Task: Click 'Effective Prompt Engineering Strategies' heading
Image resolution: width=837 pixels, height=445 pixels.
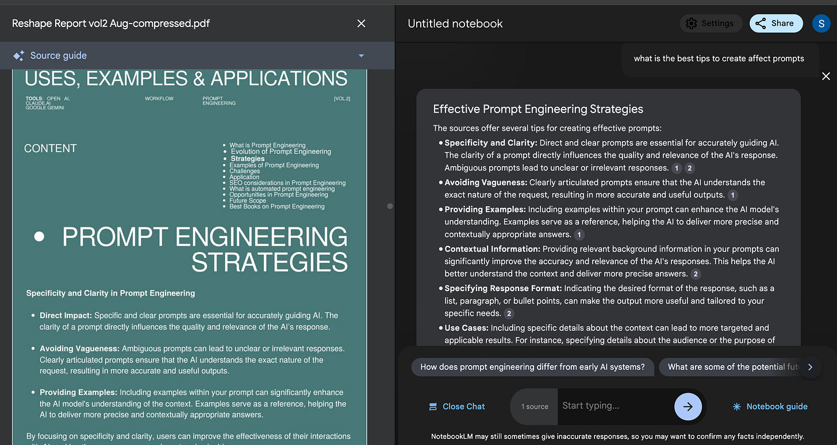Action: [538, 109]
